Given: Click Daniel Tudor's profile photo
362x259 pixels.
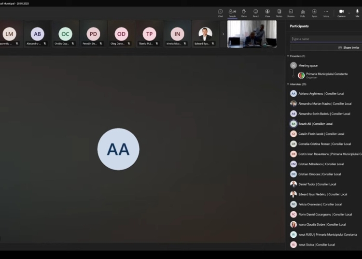Looking at the screenshot, I should click(293, 184).
